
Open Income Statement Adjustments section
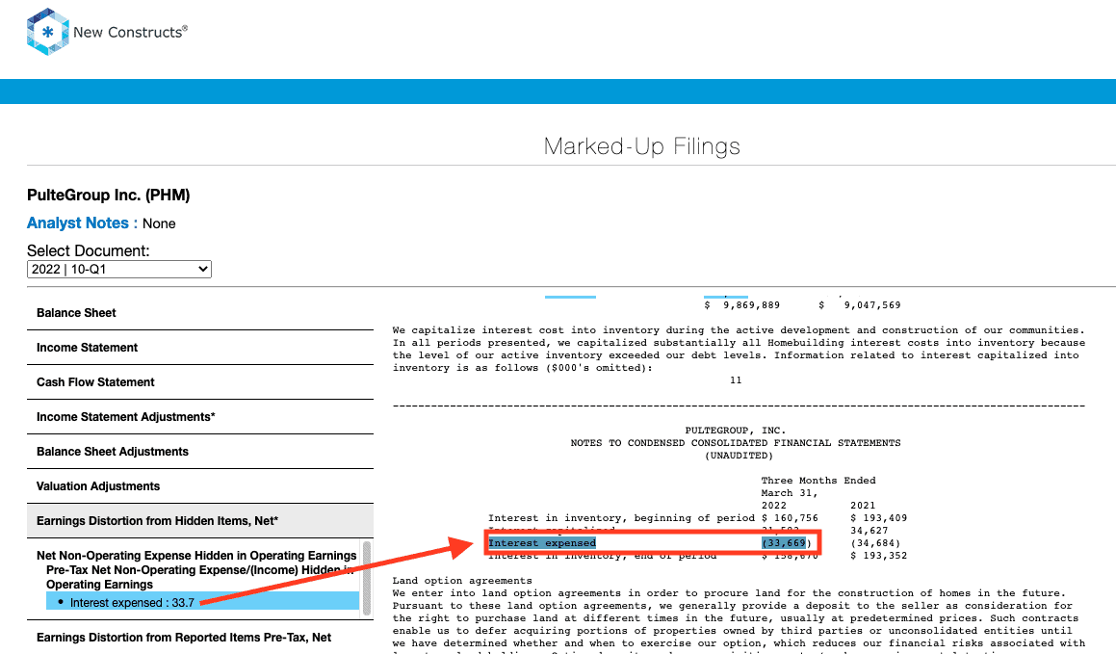pos(200,417)
